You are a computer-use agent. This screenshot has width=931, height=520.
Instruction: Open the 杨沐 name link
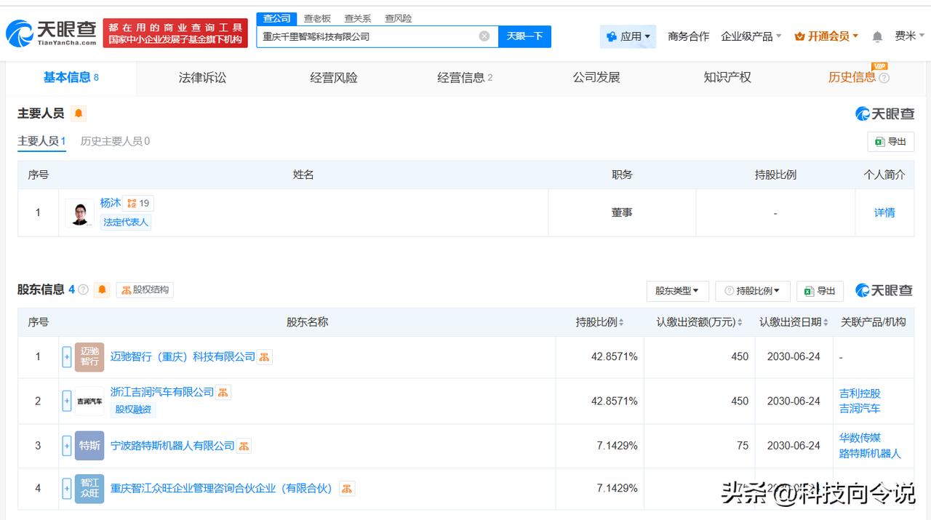click(111, 203)
